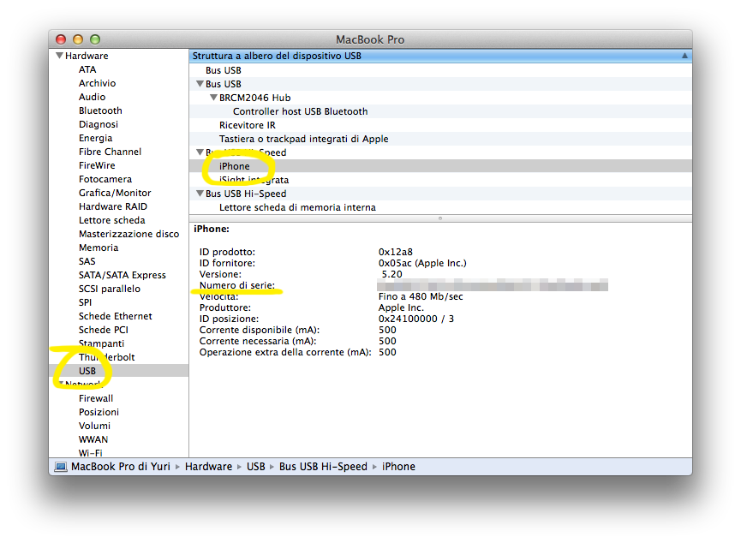Sort by Struttura a albero column header
The height and width of the screenshot is (543, 741).
click(x=277, y=56)
